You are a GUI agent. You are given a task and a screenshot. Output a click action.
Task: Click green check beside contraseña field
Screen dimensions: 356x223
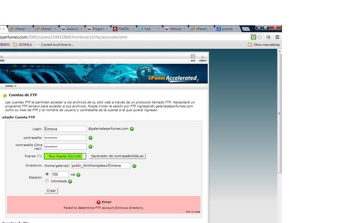[x=91, y=138]
